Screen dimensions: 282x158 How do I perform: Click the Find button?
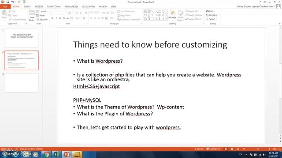[x=210, y=11]
